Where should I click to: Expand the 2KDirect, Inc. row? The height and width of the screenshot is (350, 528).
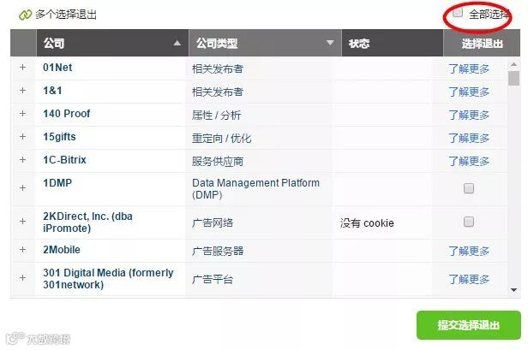tap(22, 222)
